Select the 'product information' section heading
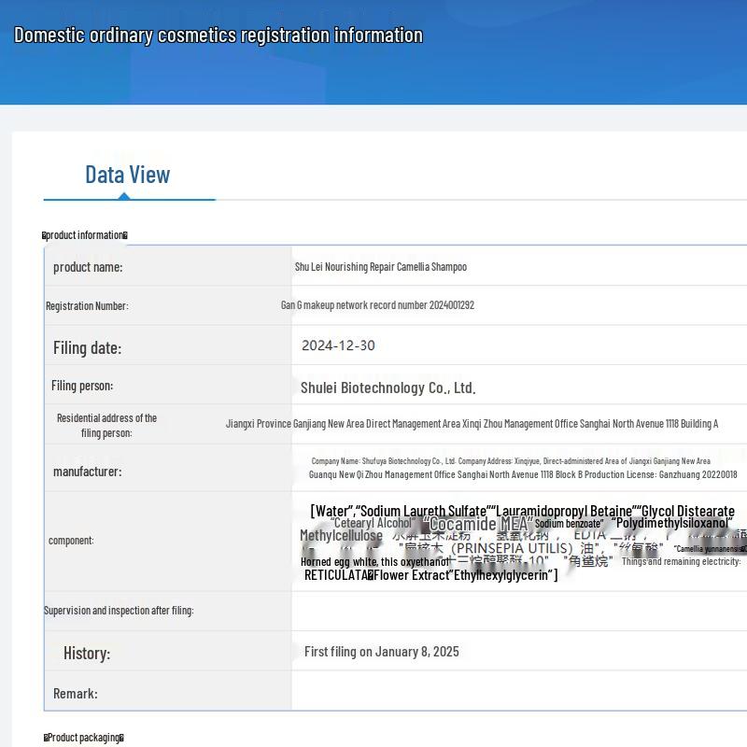 click(x=85, y=235)
